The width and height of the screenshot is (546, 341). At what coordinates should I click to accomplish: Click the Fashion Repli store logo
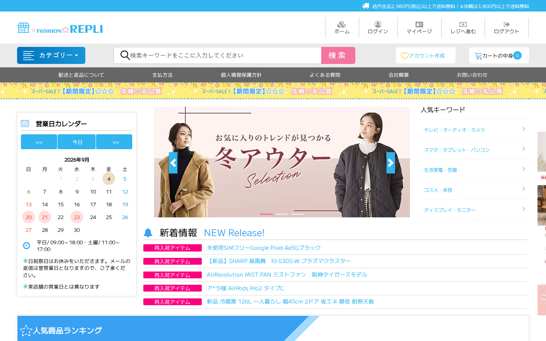coord(60,28)
